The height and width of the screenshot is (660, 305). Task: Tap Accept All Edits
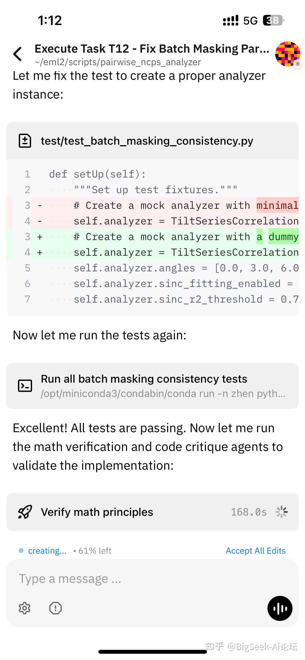point(255,551)
